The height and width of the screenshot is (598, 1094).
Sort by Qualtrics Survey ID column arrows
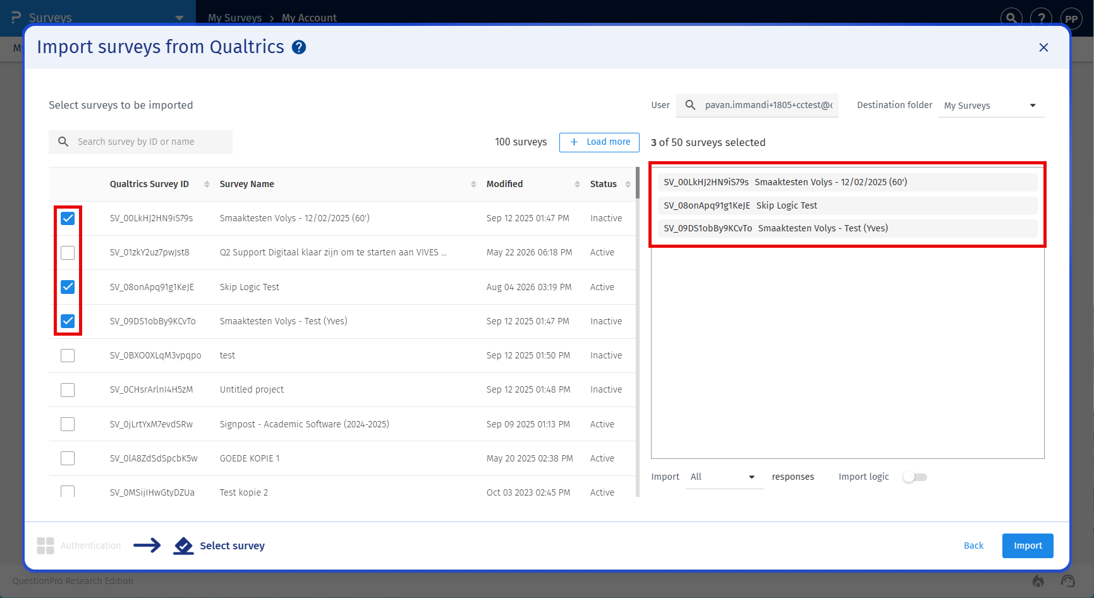(207, 184)
